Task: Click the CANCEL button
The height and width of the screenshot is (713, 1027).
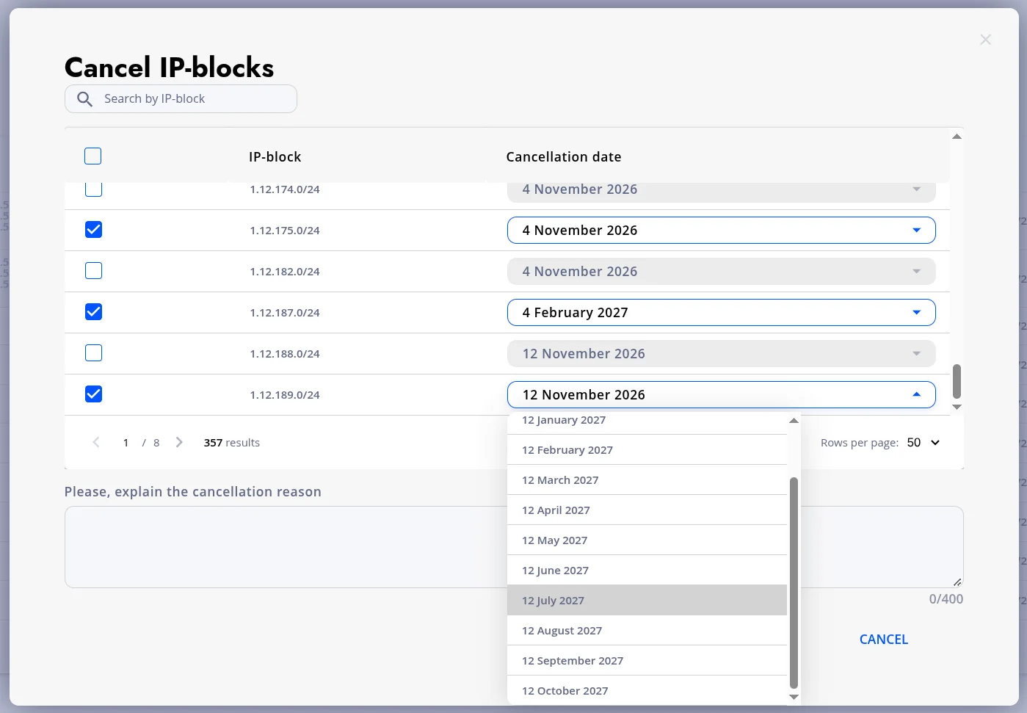Action: click(884, 640)
